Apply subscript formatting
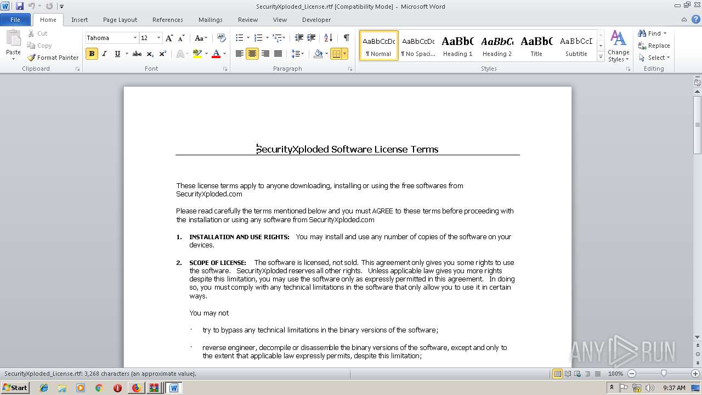This screenshot has height=395, width=702. [x=150, y=54]
